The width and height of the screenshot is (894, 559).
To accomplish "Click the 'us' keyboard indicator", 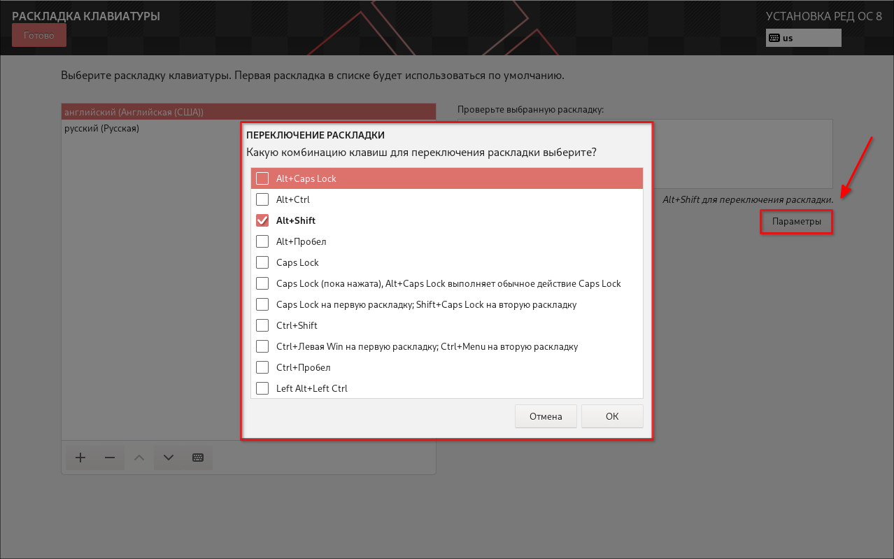I will coord(804,38).
